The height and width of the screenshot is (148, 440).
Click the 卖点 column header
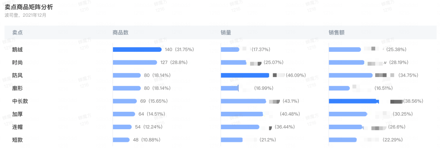(x=18, y=33)
